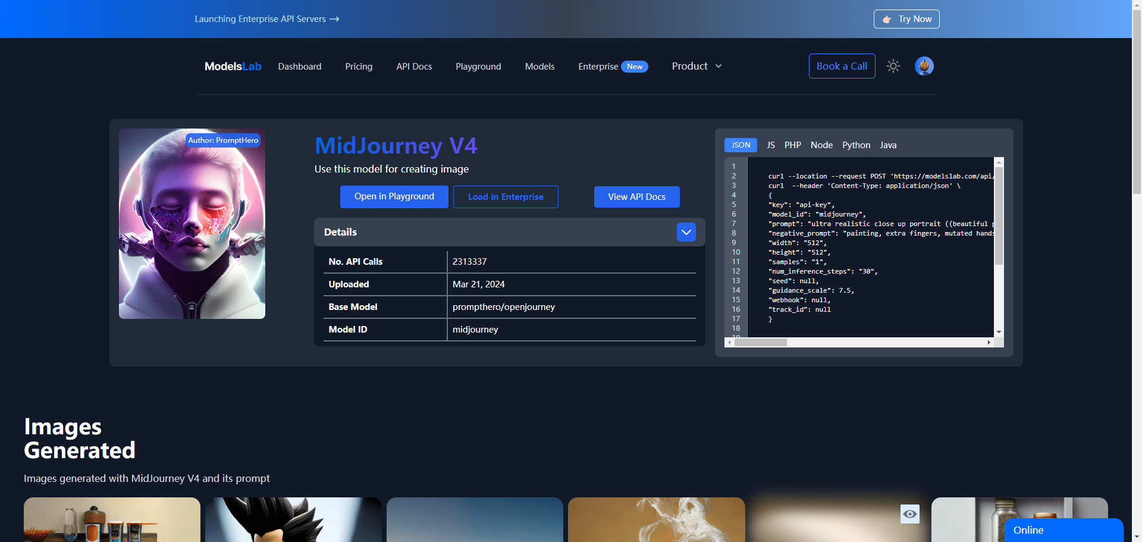The image size is (1142, 542).
Task: Switch to the Java code tab
Action: point(888,145)
